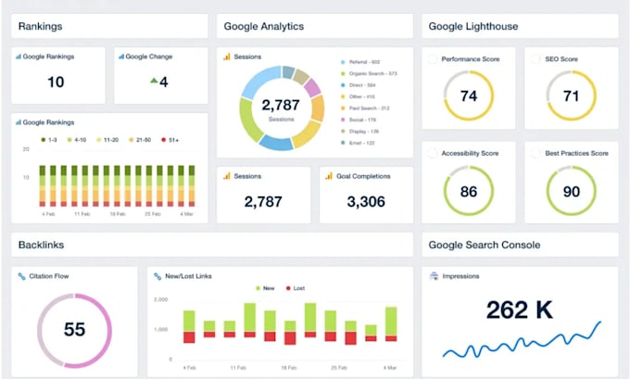Screen dimensions: 630x379
Task: Click the Goal Completions value 3,306
Action: coord(366,201)
